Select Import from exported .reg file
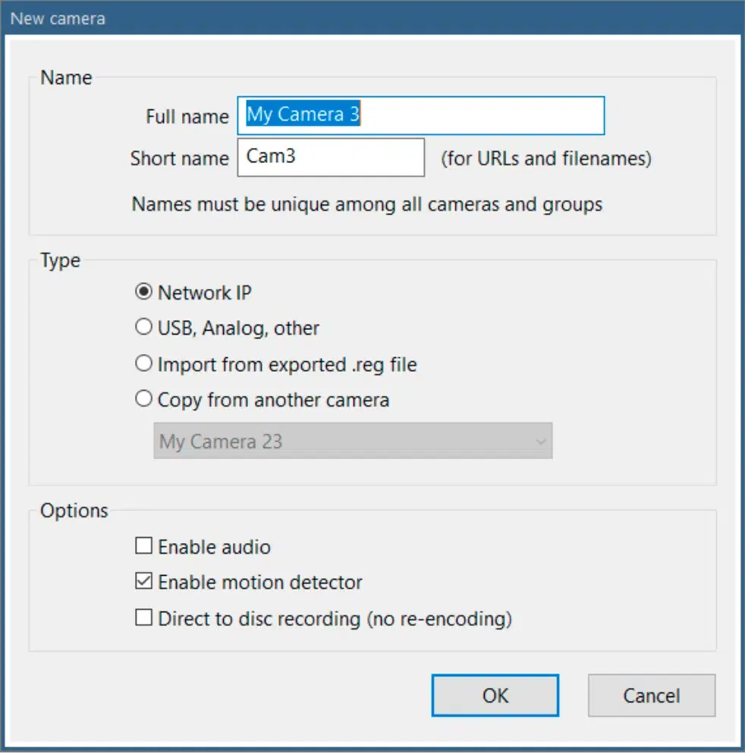Screen dimensions: 745x754 click(x=143, y=364)
